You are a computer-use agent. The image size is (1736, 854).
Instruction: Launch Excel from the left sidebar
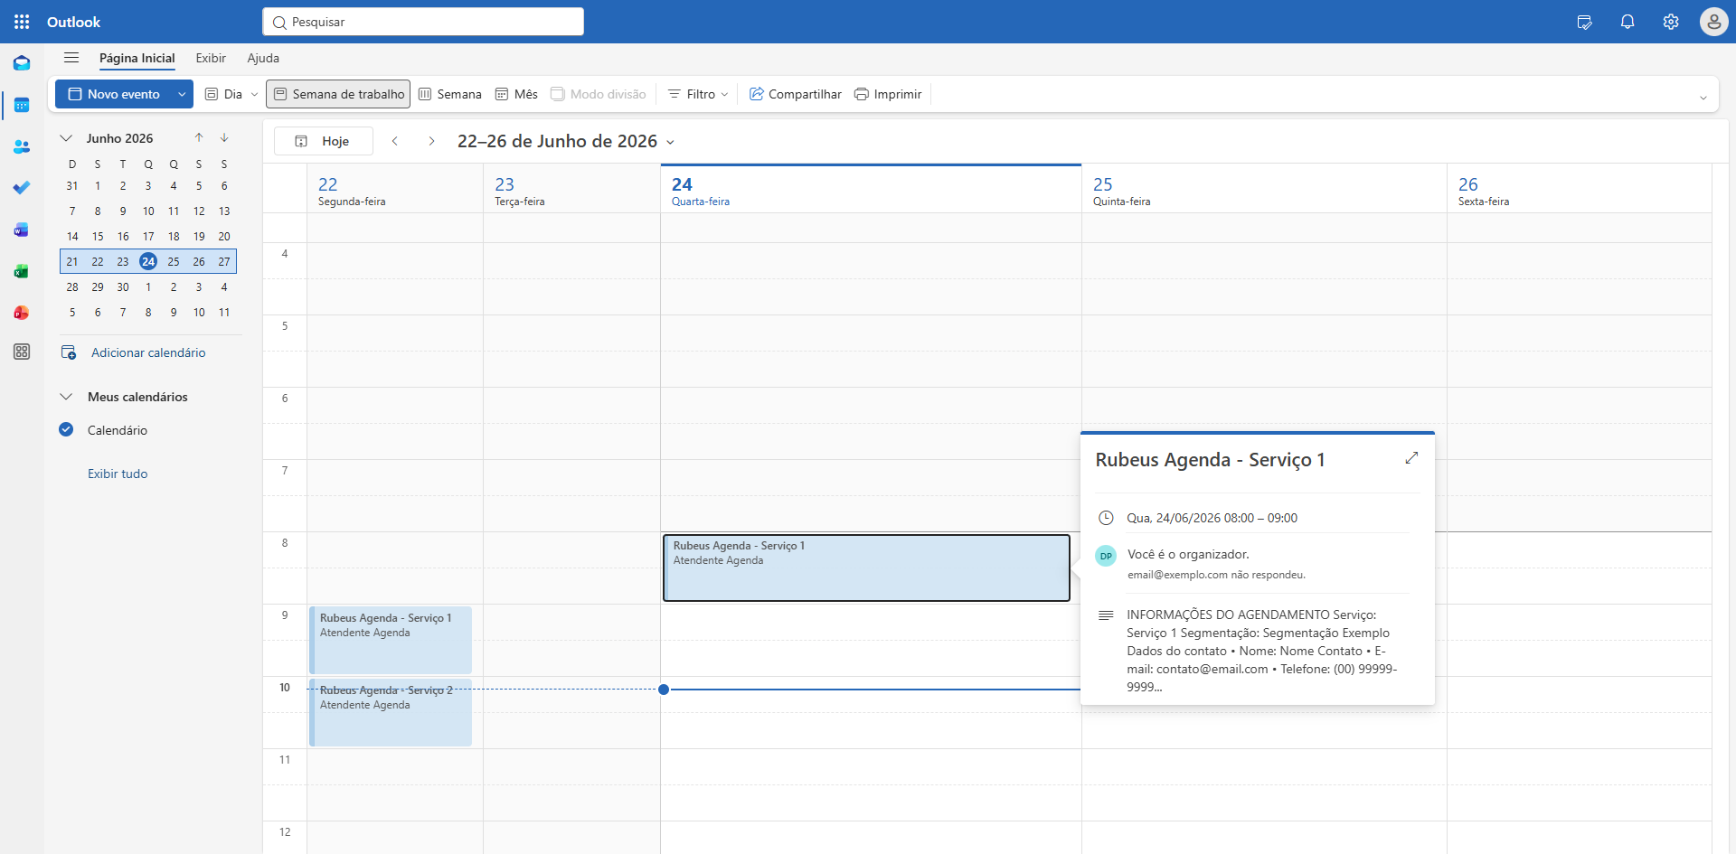pyautogui.click(x=22, y=271)
